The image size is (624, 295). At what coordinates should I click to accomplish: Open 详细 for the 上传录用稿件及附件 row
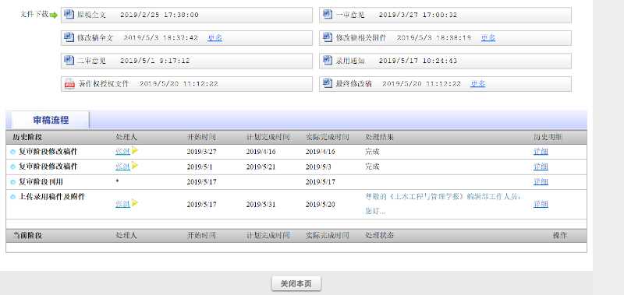tap(541, 204)
